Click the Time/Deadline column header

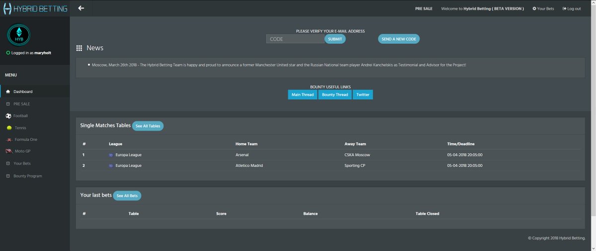coord(461,144)
